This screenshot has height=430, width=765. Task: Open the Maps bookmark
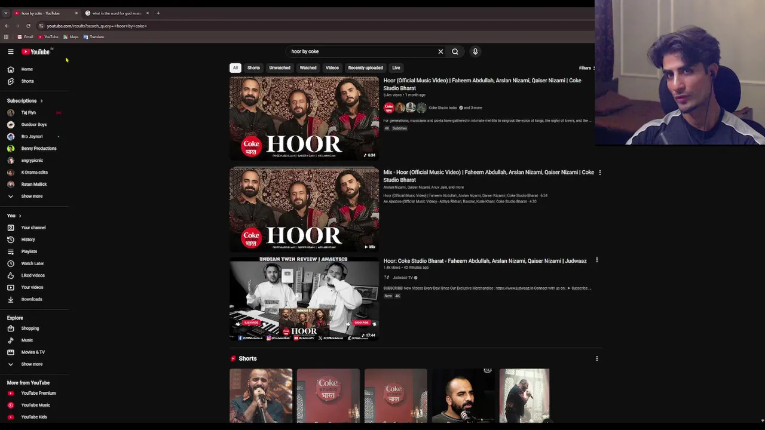(x=71, y=37)
